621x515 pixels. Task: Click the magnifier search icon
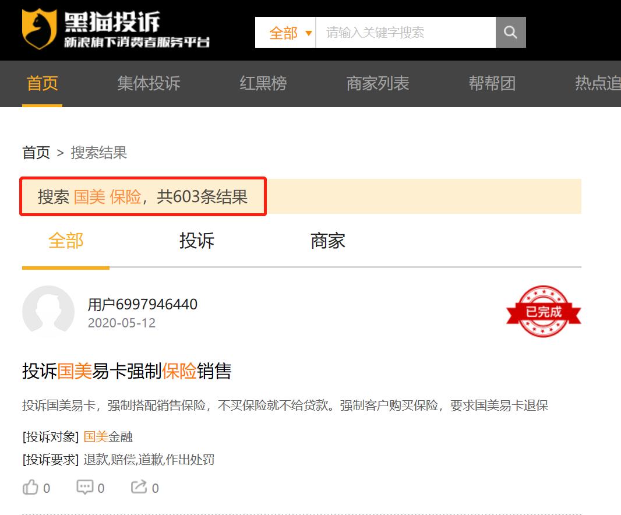click(x=511, y=33)
